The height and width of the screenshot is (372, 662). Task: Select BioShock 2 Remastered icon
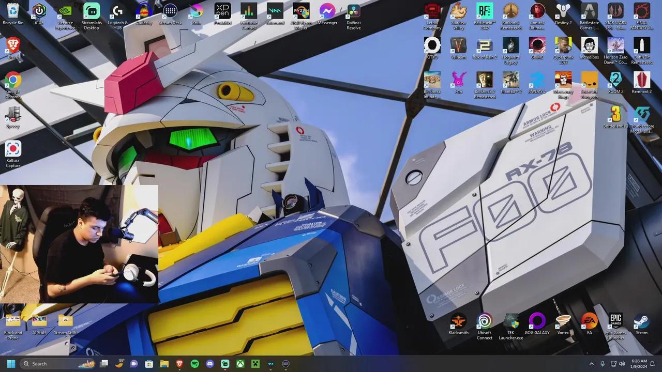(485, 85)
